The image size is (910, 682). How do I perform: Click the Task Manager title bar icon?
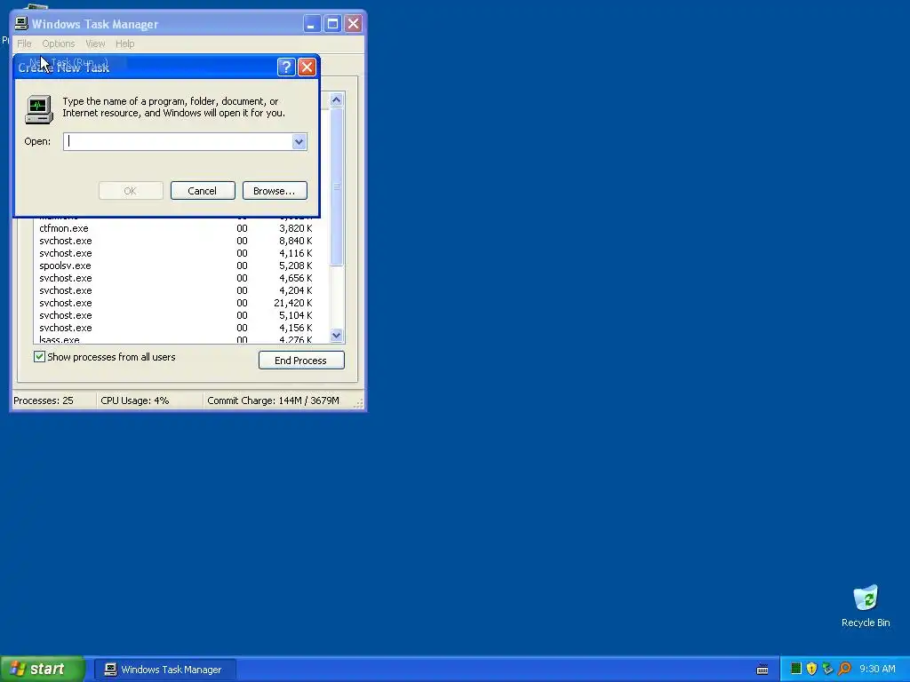tap(21, 24)
